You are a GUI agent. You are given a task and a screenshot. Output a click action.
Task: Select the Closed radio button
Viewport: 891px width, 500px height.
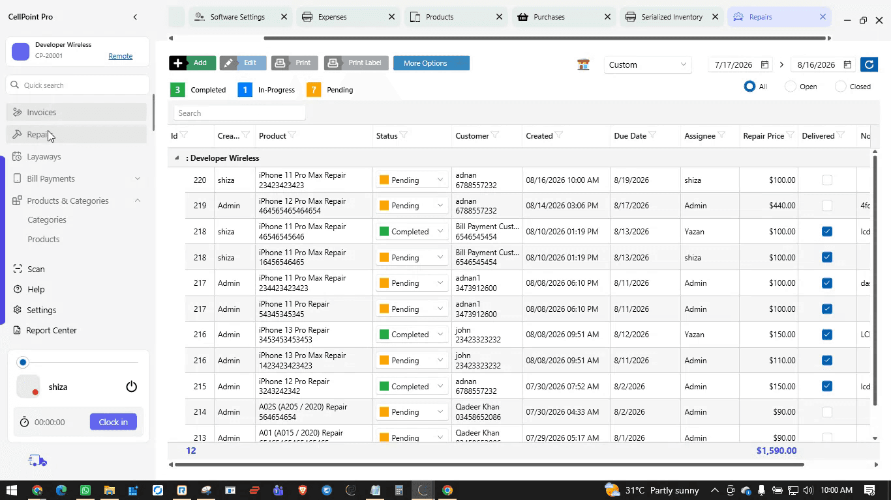point(840,86)
